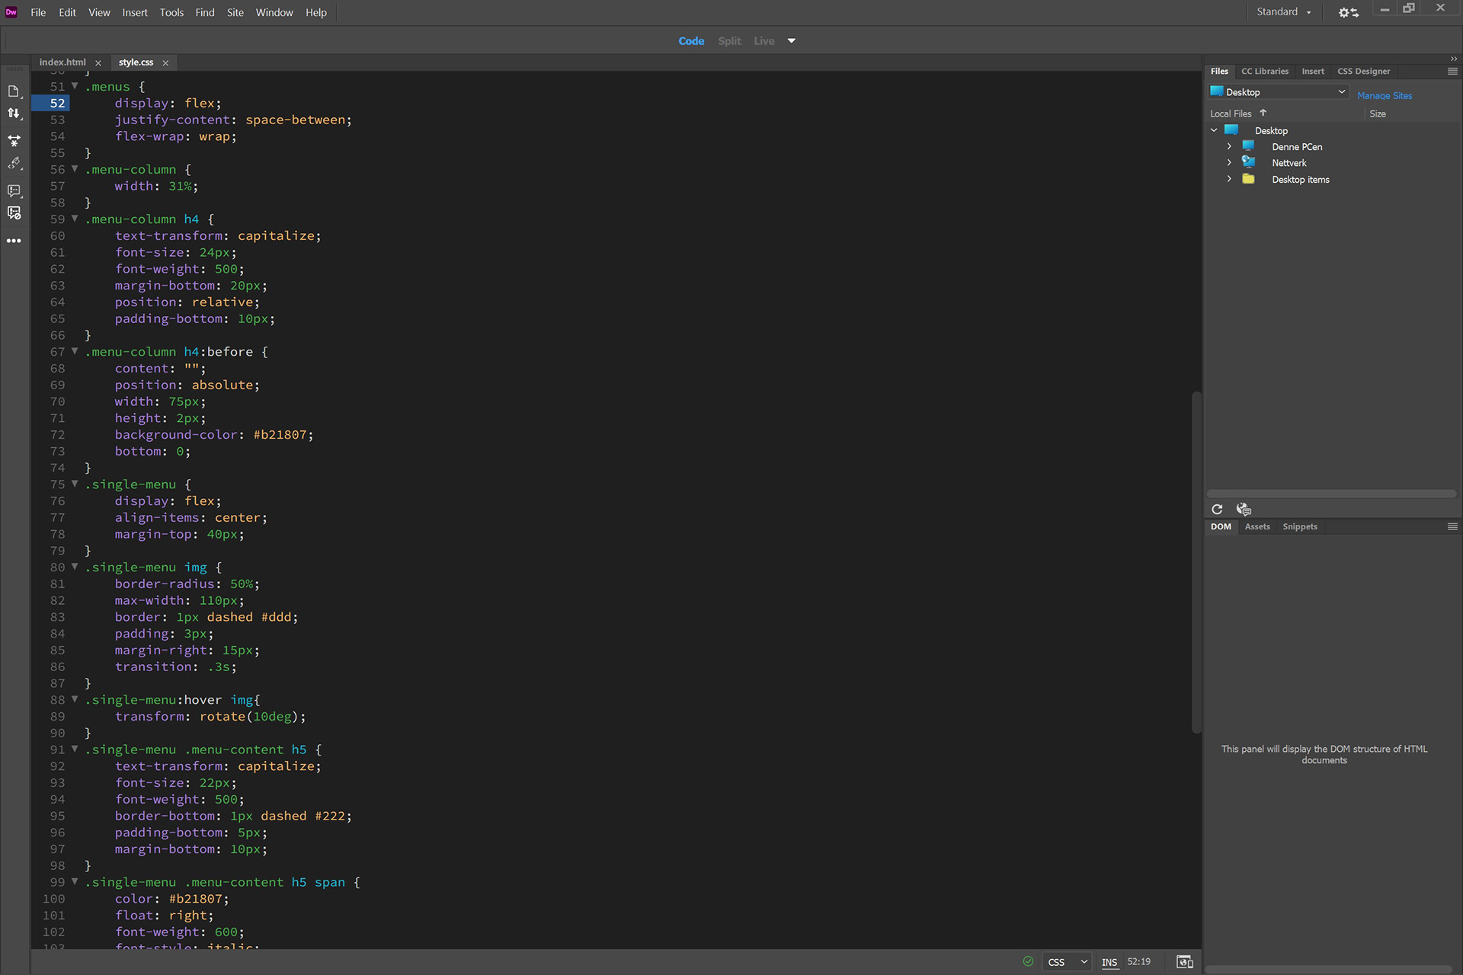
Task: Select the Nettverk item in Files tree
Action: (1289, 163)
